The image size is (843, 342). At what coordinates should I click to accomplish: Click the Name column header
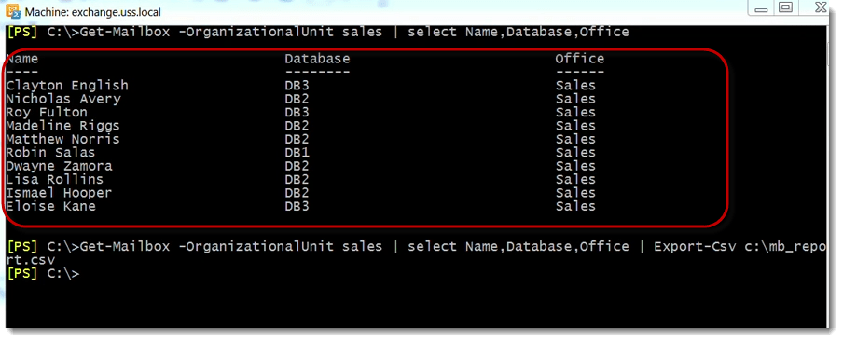click(x=22, y=59)
